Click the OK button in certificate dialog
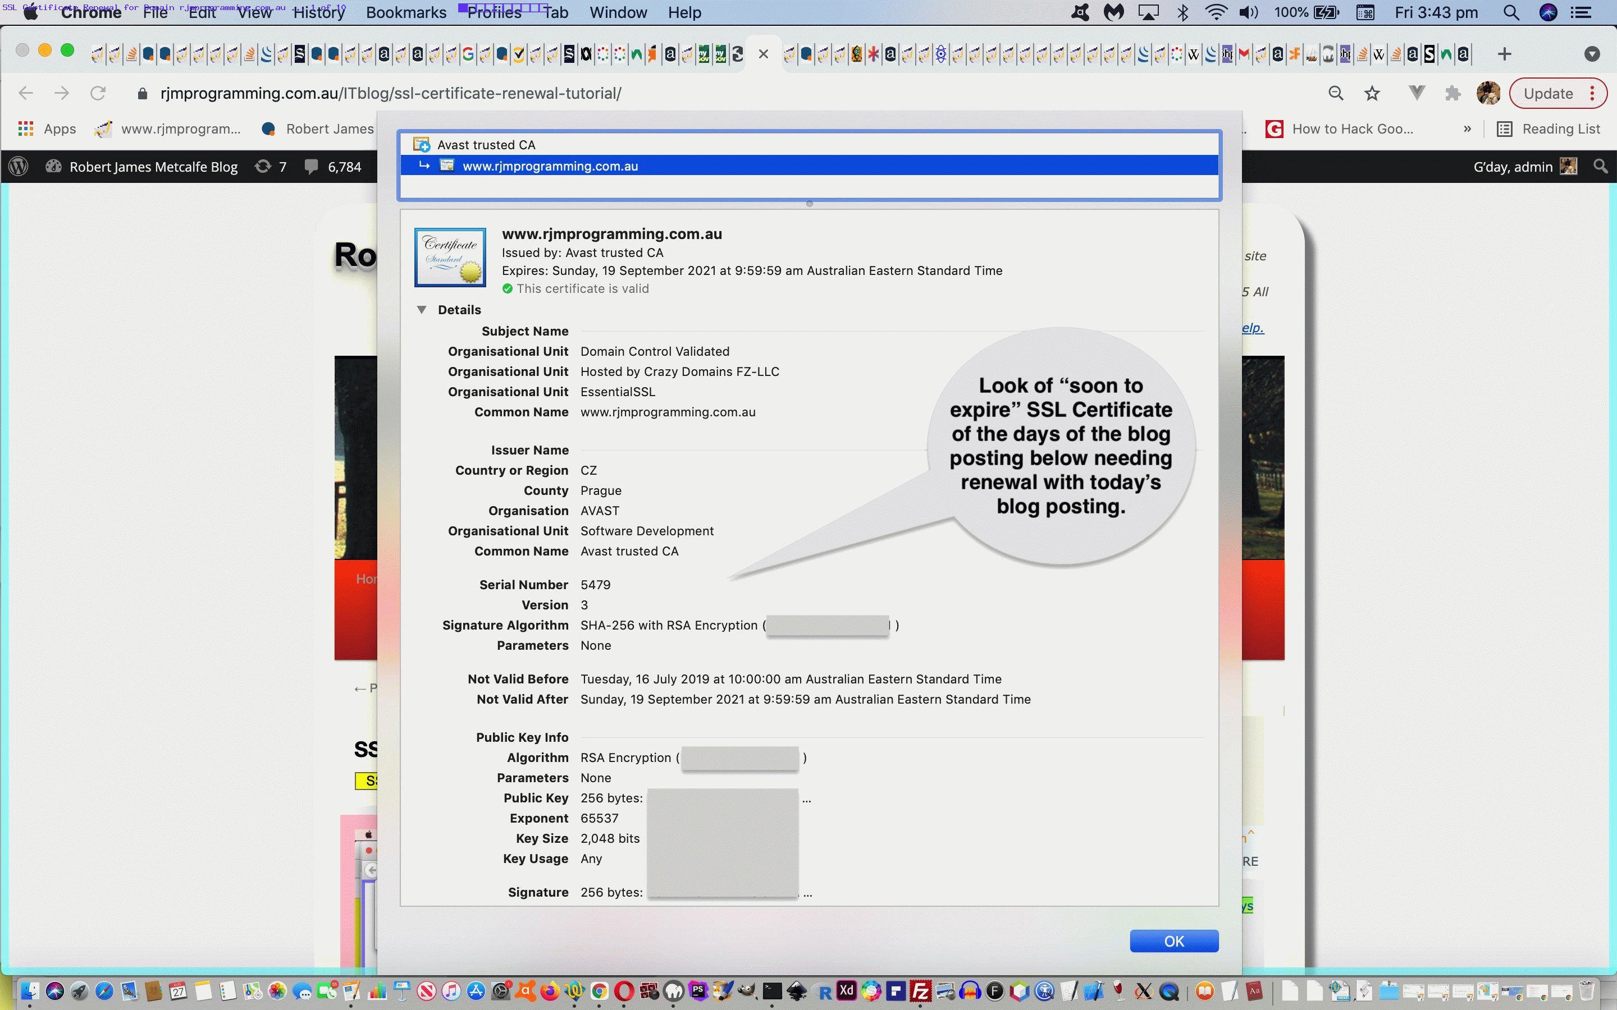Image resolution: width=1617 pixels, height=1010 pixels. point(1173,940)
